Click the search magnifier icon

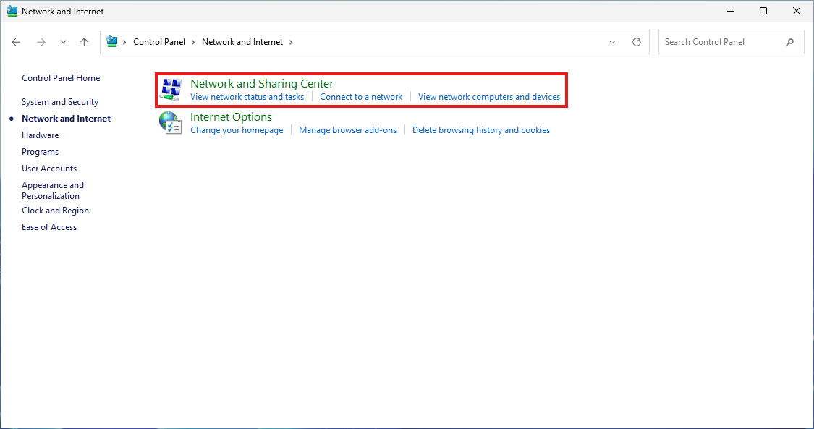coord(789,42)
